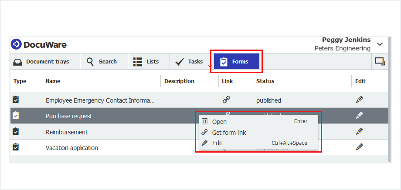Click the pencil icon in Vacation application row
This screenshot has width=401, height=190.
pos(359,147)
